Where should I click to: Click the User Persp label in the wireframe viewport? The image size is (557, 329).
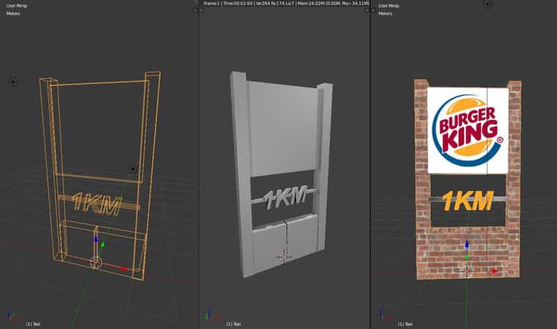tap(17, 5)
